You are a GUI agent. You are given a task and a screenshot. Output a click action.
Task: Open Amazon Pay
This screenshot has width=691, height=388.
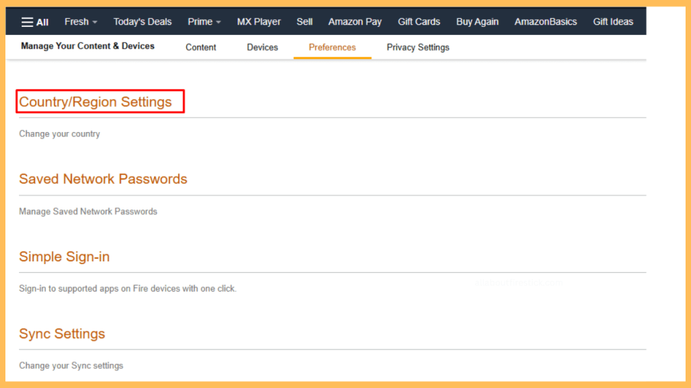pyautogui.click(x=355, y=22)
